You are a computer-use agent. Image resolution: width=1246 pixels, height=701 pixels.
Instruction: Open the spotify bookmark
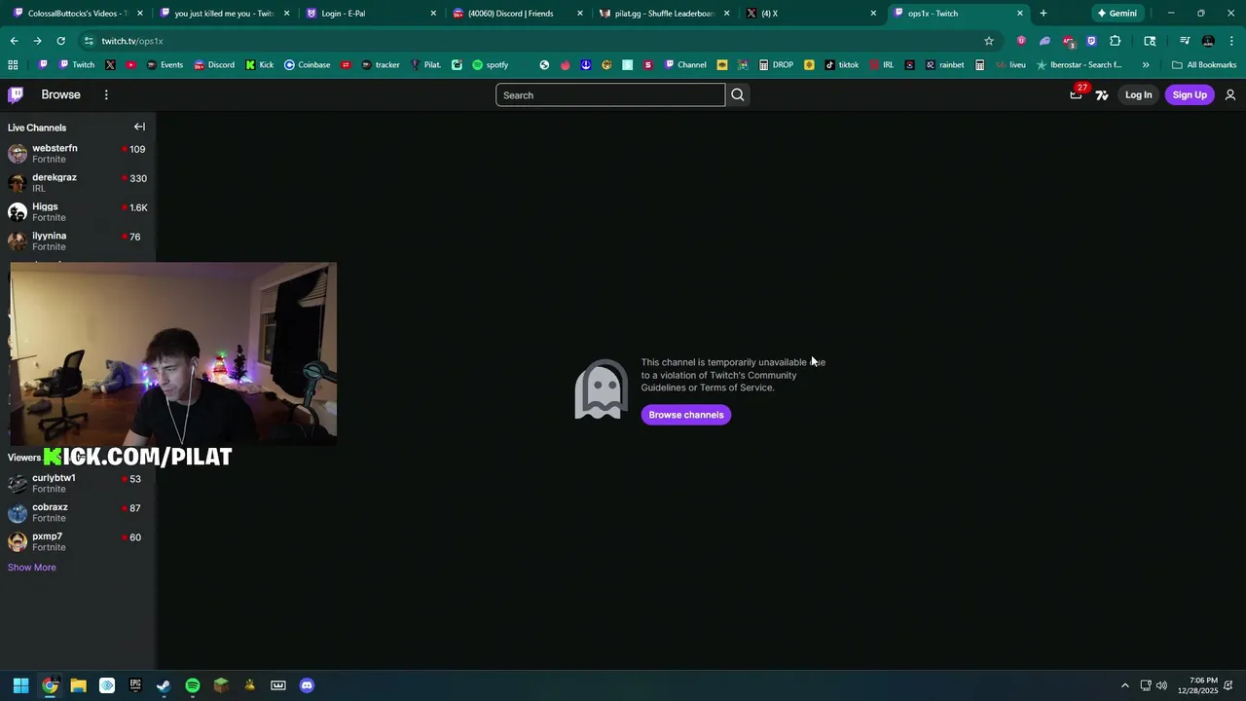coord(491,64)
